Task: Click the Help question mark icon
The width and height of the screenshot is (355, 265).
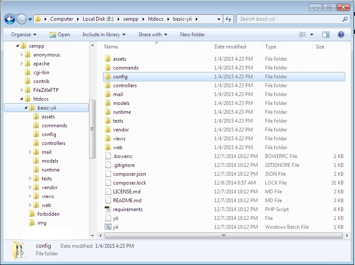Action: (341, 34)
